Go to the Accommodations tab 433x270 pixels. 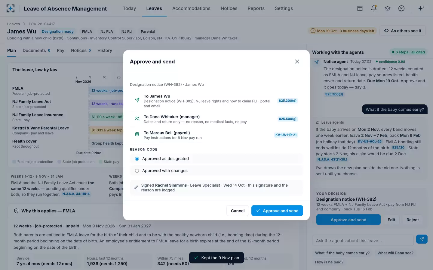coord(191,8)
